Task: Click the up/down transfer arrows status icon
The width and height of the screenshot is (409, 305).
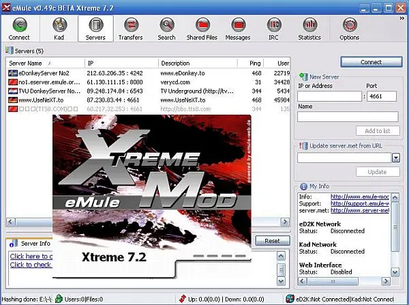Action: pyautogui.click(x=183, y=299)
